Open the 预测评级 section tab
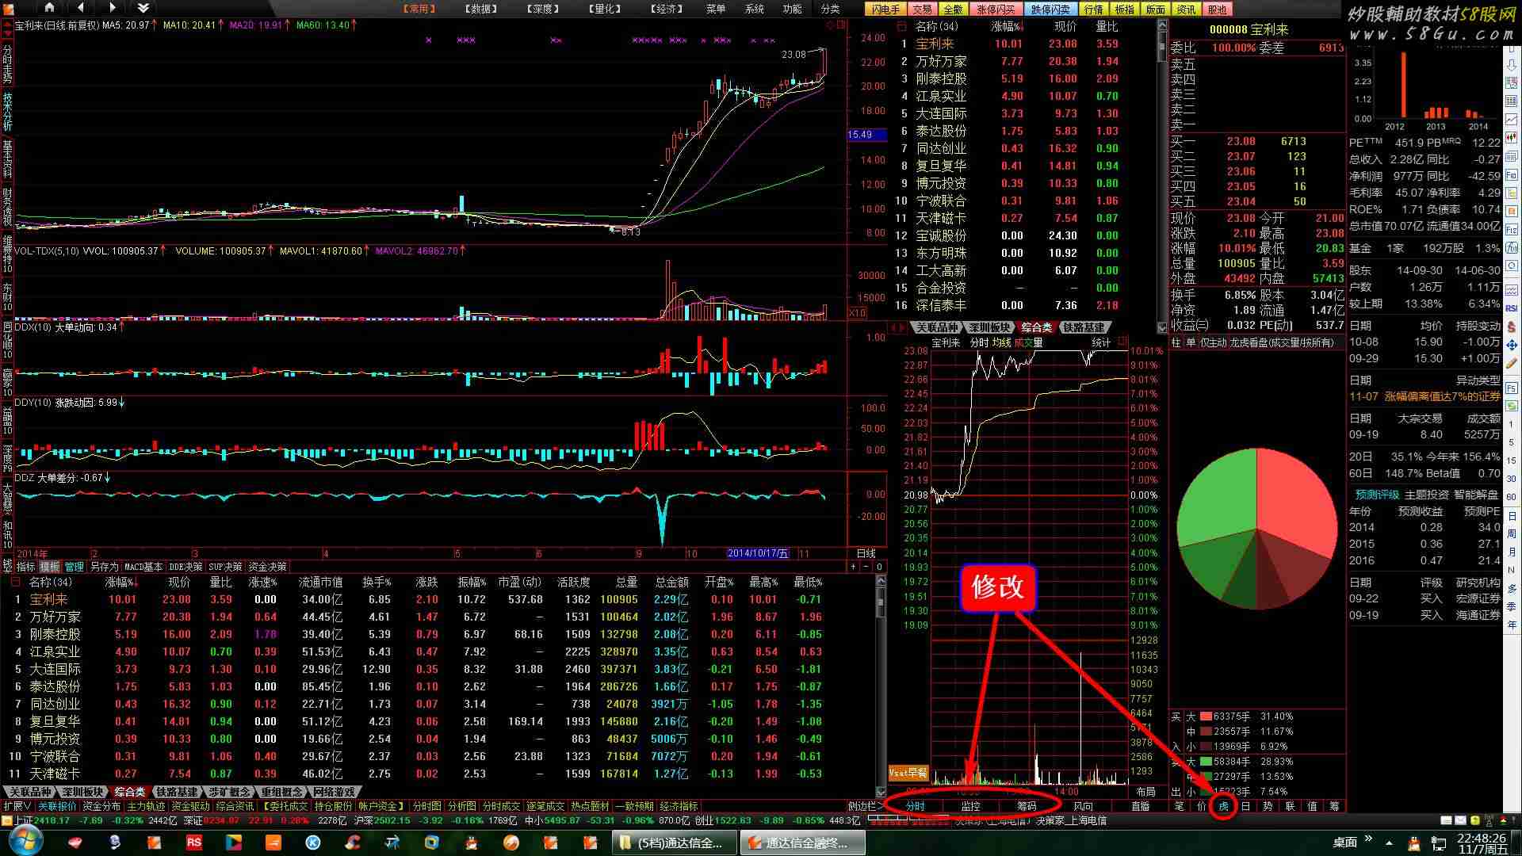 click(1377, 495)
